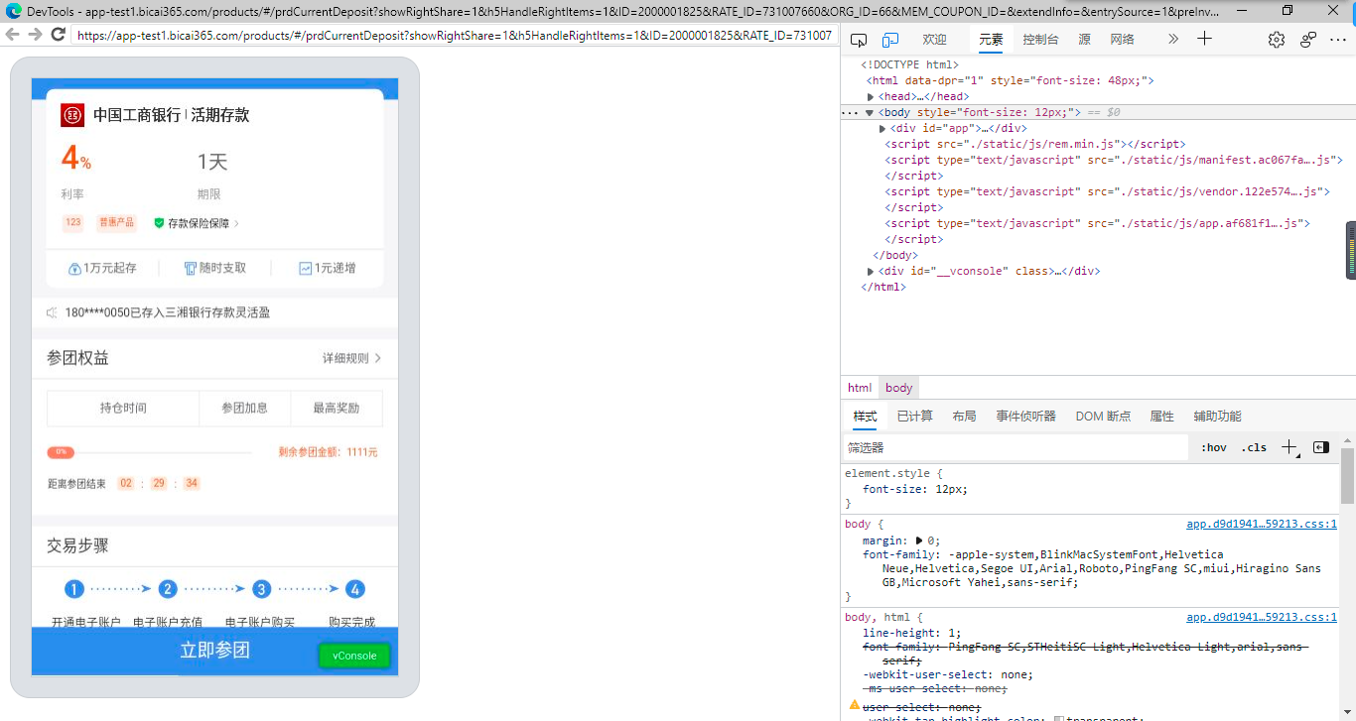Open the 布局 tab
The height and width of the screenshot is (721, 1356).
point(964,417)
